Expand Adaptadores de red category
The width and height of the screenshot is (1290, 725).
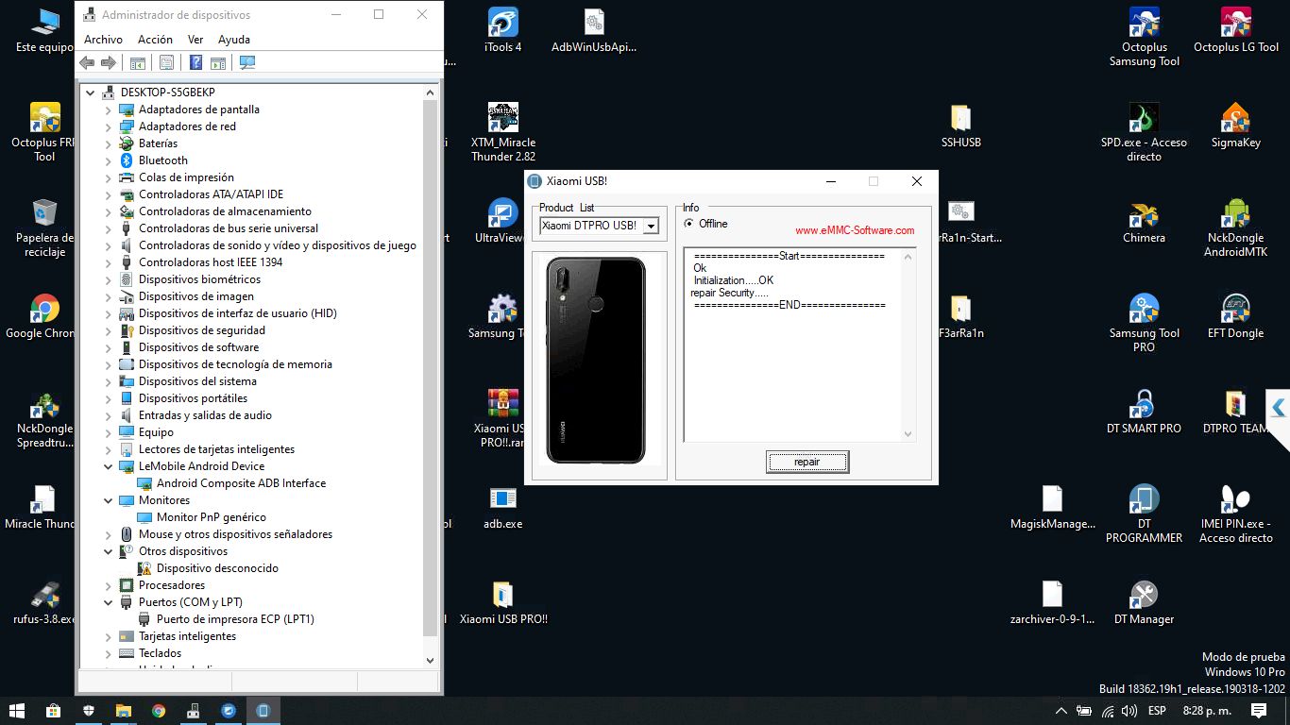(109, 126)
